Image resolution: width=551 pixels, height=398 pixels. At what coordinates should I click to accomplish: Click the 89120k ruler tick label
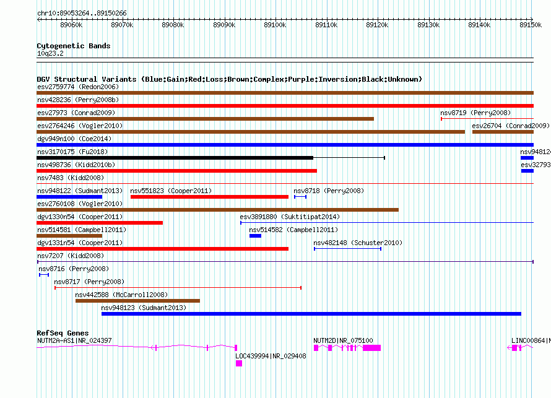(377, 25)
